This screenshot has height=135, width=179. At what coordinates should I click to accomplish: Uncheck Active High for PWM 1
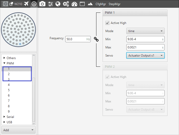tap(107, 23)
